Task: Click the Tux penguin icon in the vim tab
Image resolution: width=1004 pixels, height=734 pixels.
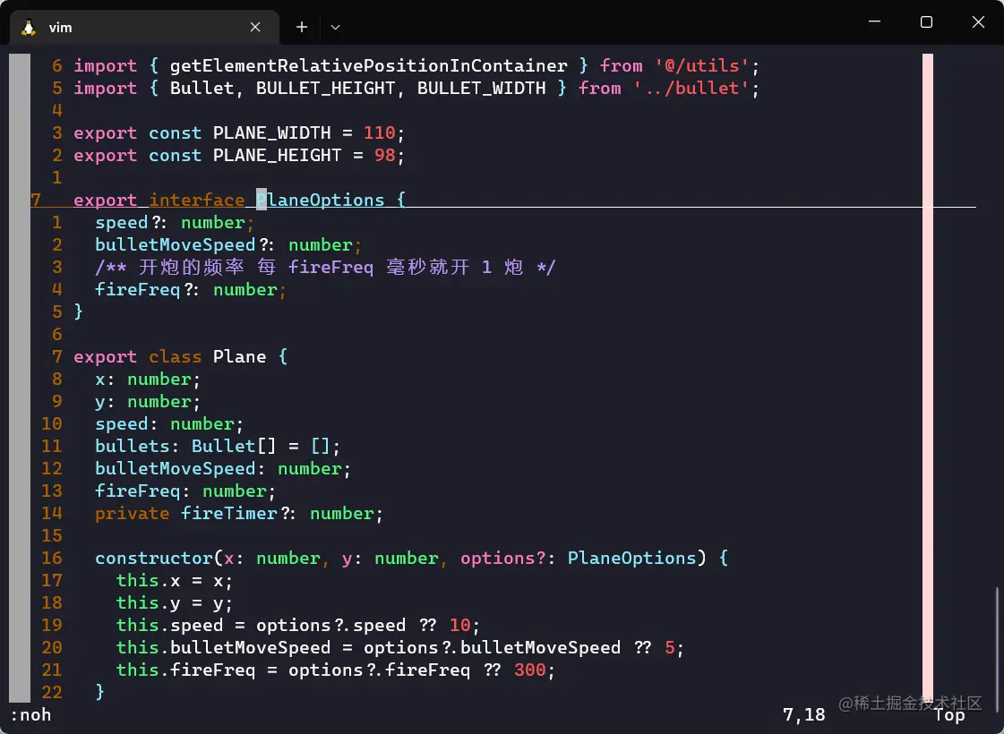Action: 28,27
